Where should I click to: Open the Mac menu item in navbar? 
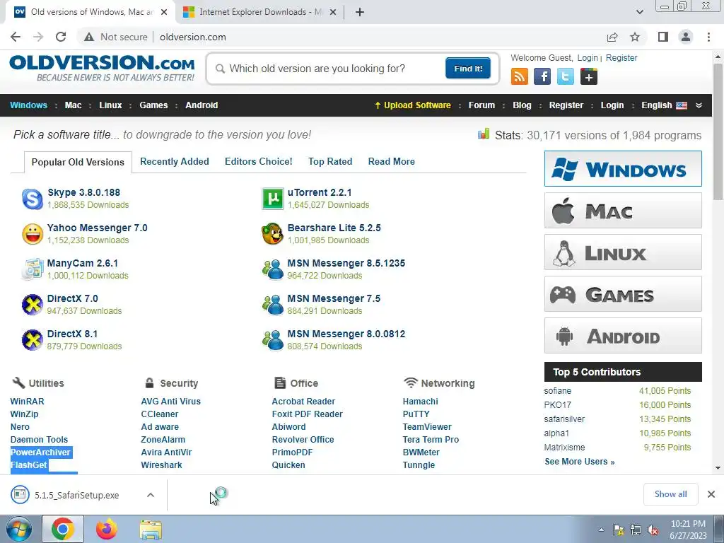click(x=73, y=105)
